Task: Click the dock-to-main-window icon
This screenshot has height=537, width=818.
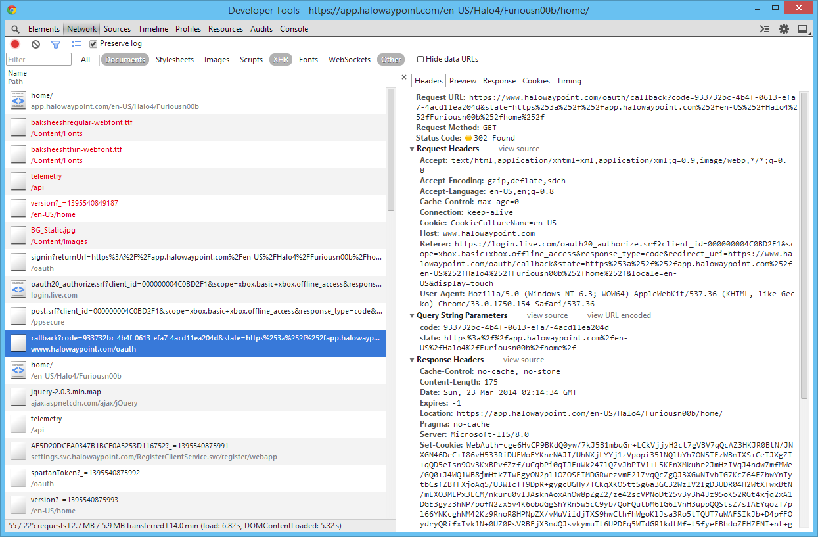Action: pos(802,29)
